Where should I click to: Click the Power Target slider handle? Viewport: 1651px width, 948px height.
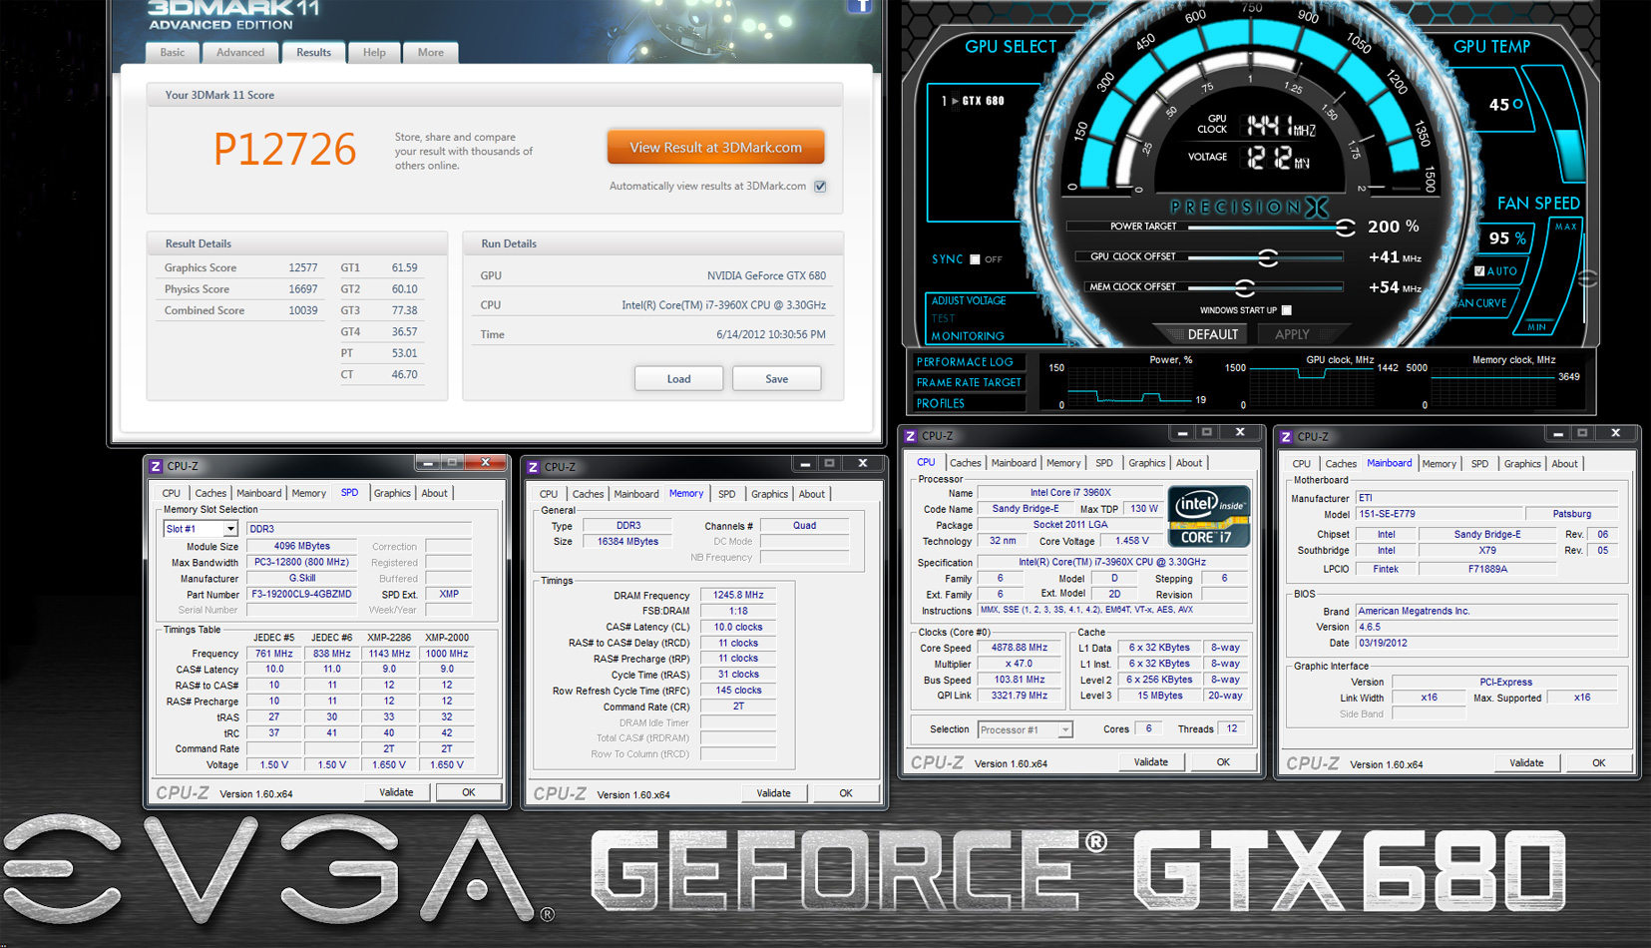[1345, 228]
